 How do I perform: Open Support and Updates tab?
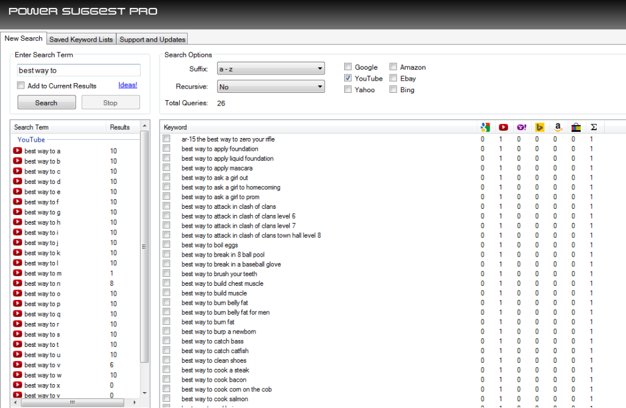pos(152,39)
